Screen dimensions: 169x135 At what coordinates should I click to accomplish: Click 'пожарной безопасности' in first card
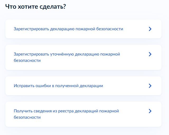pyautogui.click(x=99, y=29)
